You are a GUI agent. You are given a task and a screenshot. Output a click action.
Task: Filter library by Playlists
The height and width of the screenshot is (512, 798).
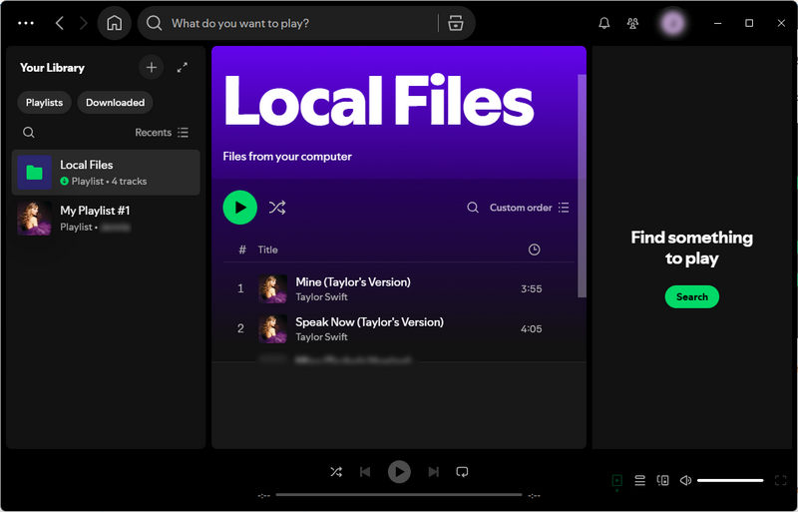tap(44, 103)
